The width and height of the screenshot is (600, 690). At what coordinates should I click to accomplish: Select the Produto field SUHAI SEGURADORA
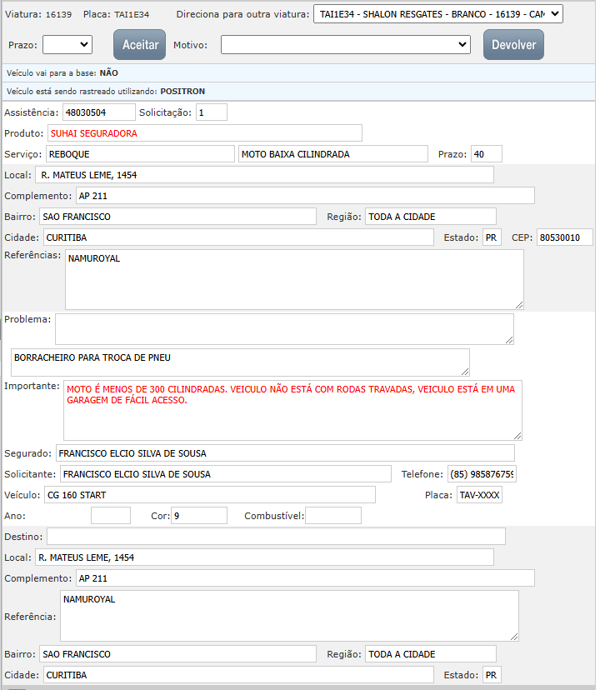pos(204,132)
